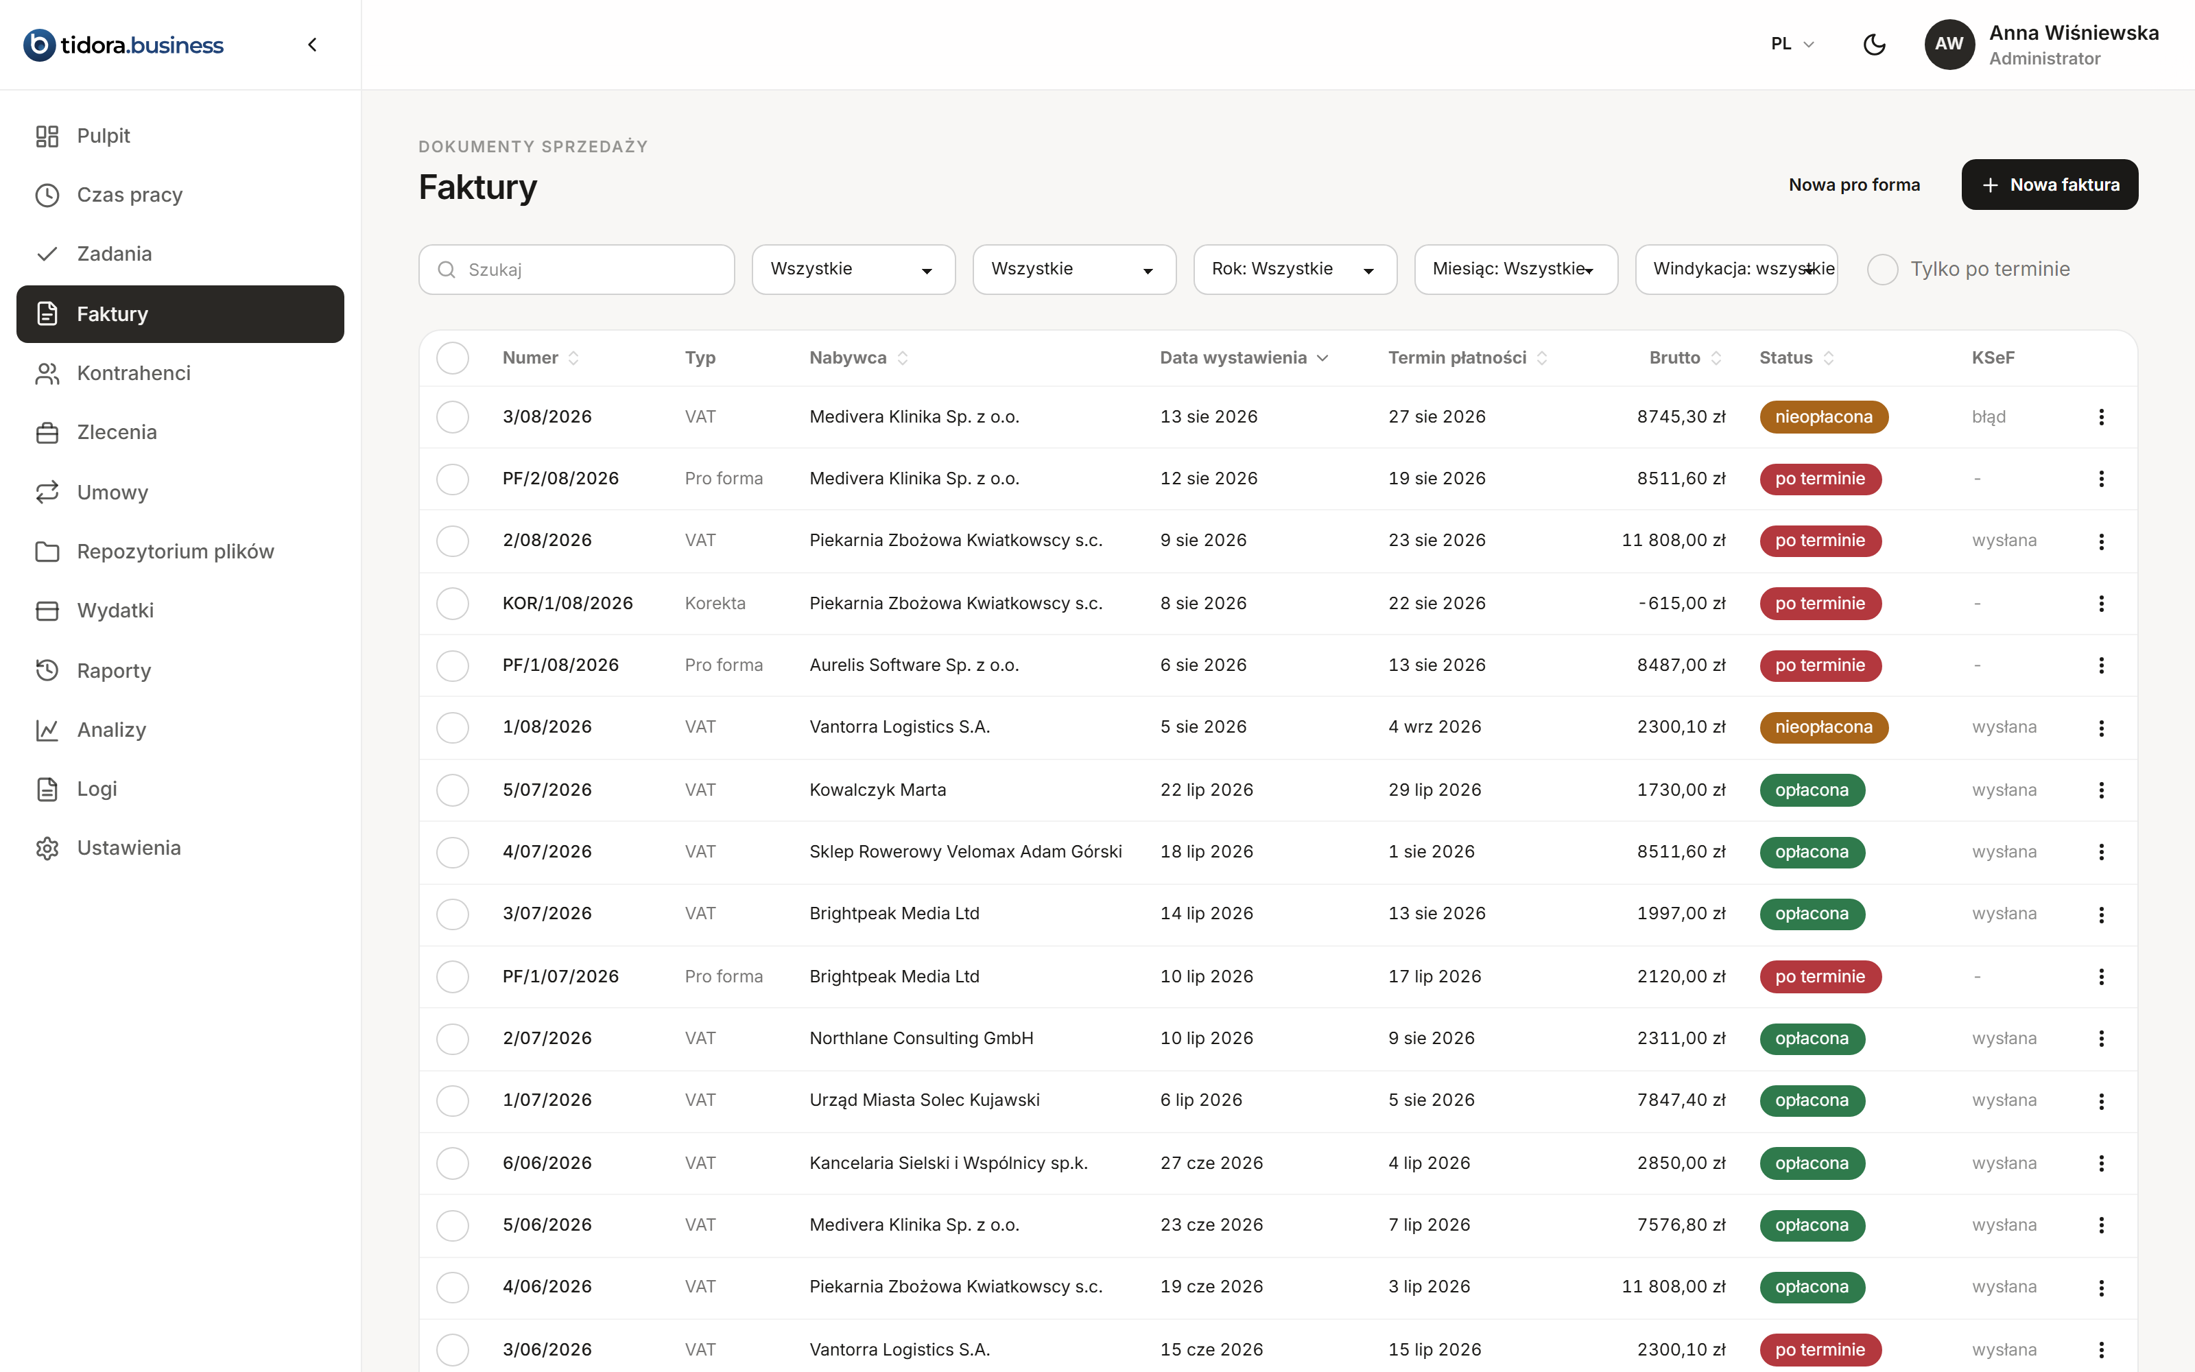Toggle dark mode with the moon icon
The width and height of the screenshot is (2195, 1372).
click(1874, 45)
